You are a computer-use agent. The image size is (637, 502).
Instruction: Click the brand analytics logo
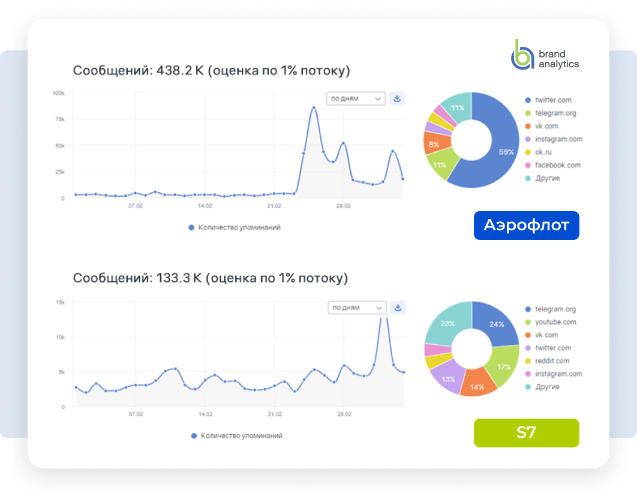[545, 55]
